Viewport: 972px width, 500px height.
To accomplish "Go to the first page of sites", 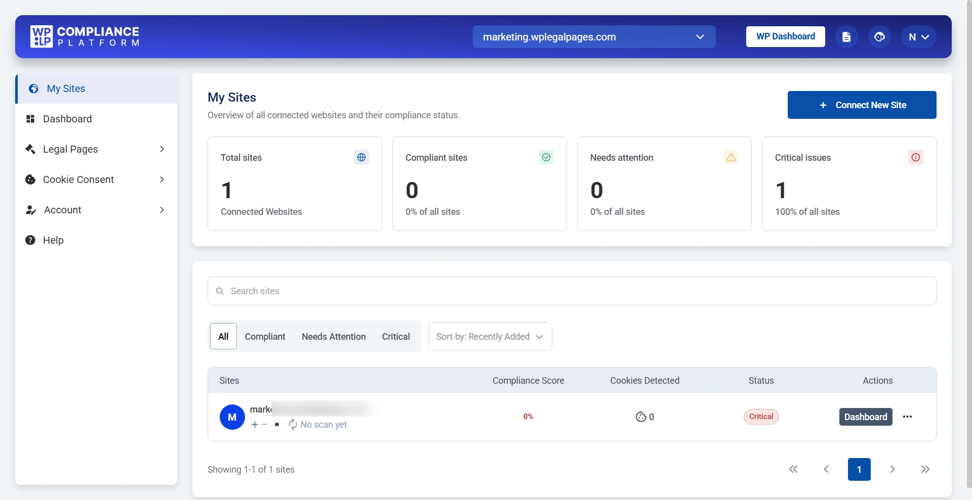I will click(793, 469).
